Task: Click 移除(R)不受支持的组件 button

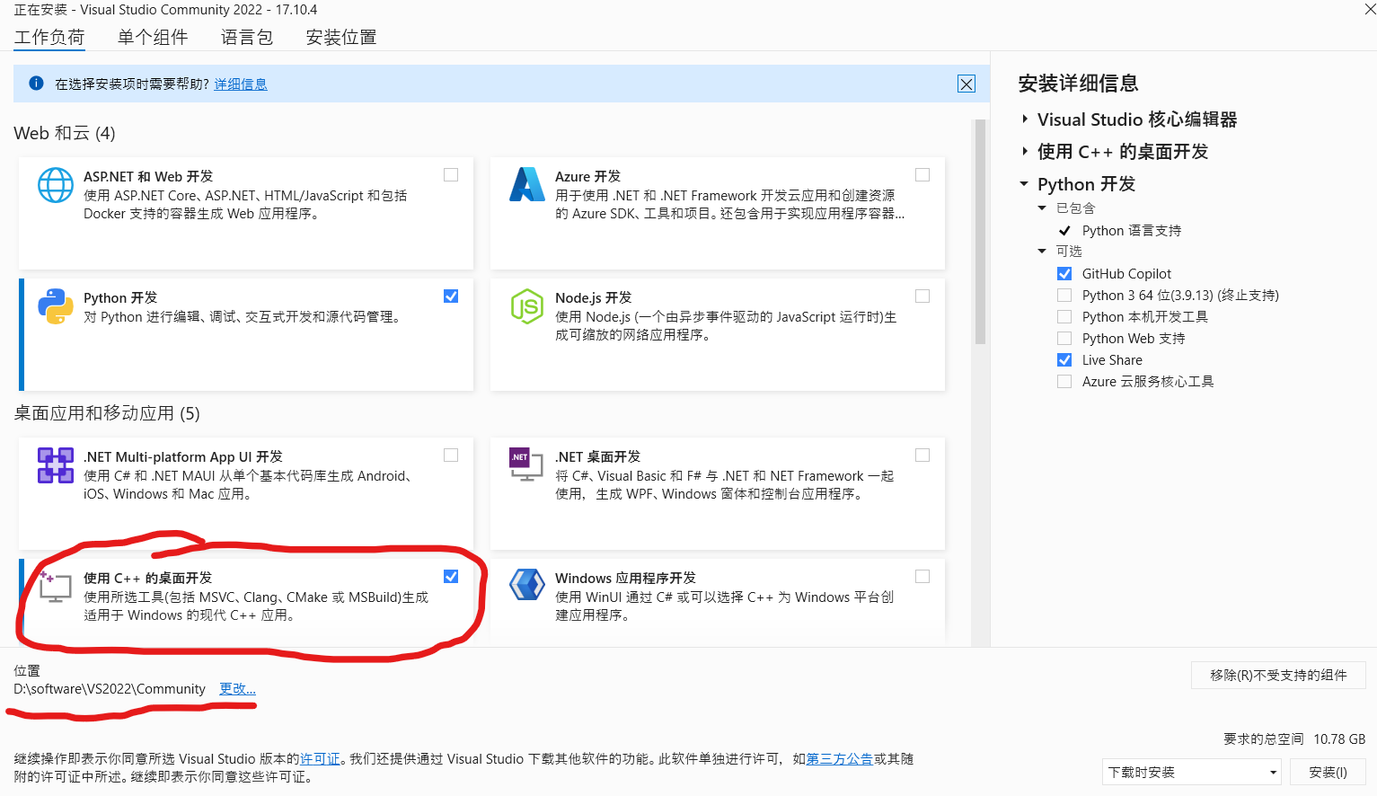Action: [1278, 676]
